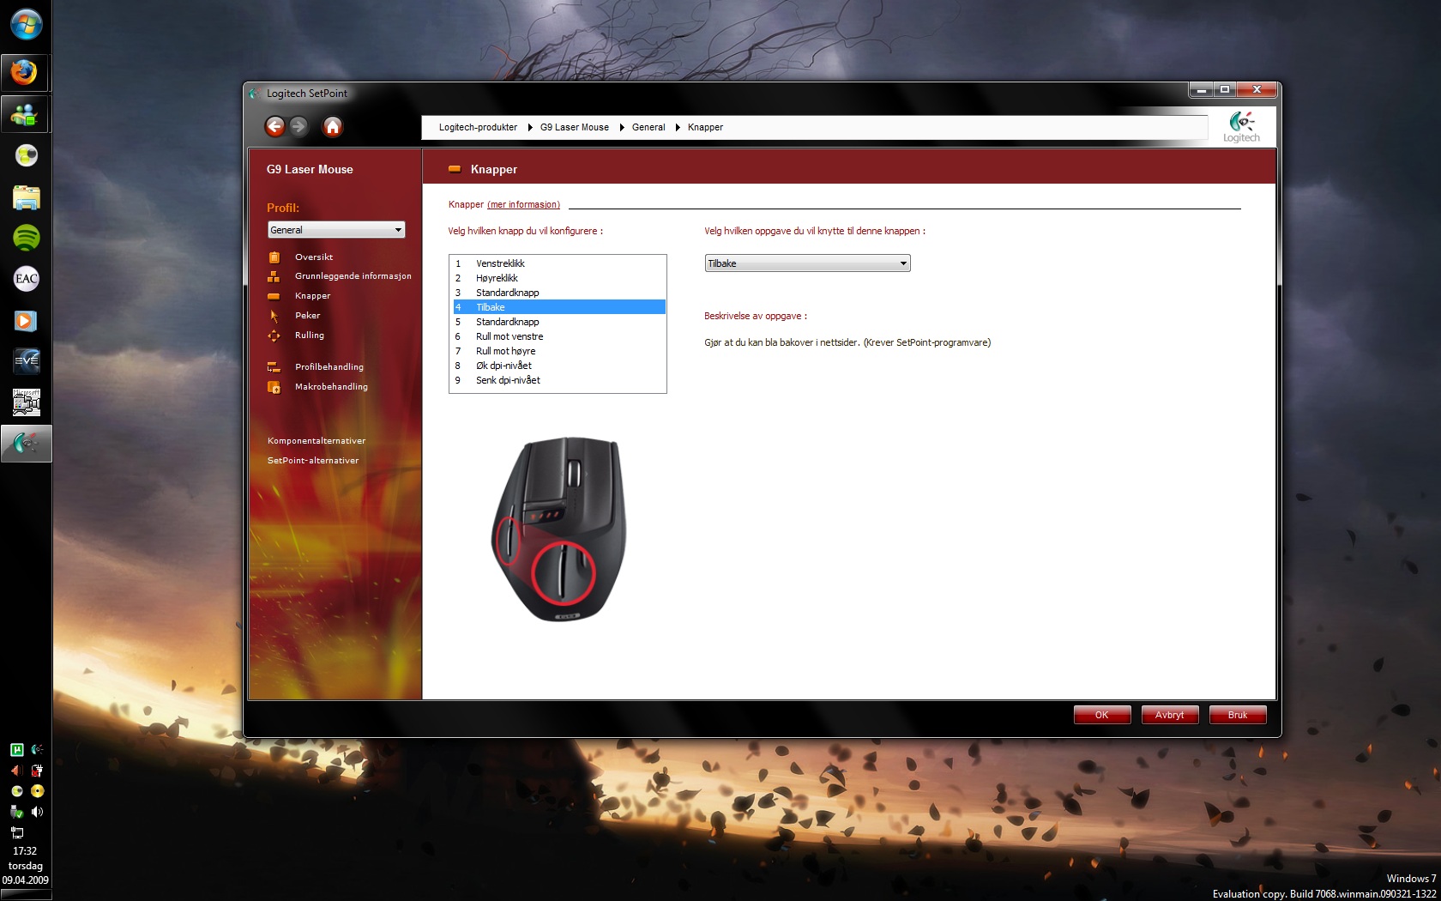Go to the SetPoint home screen
The width and height of the screenshot is (1441, 901).
click(x=333, y=127)
